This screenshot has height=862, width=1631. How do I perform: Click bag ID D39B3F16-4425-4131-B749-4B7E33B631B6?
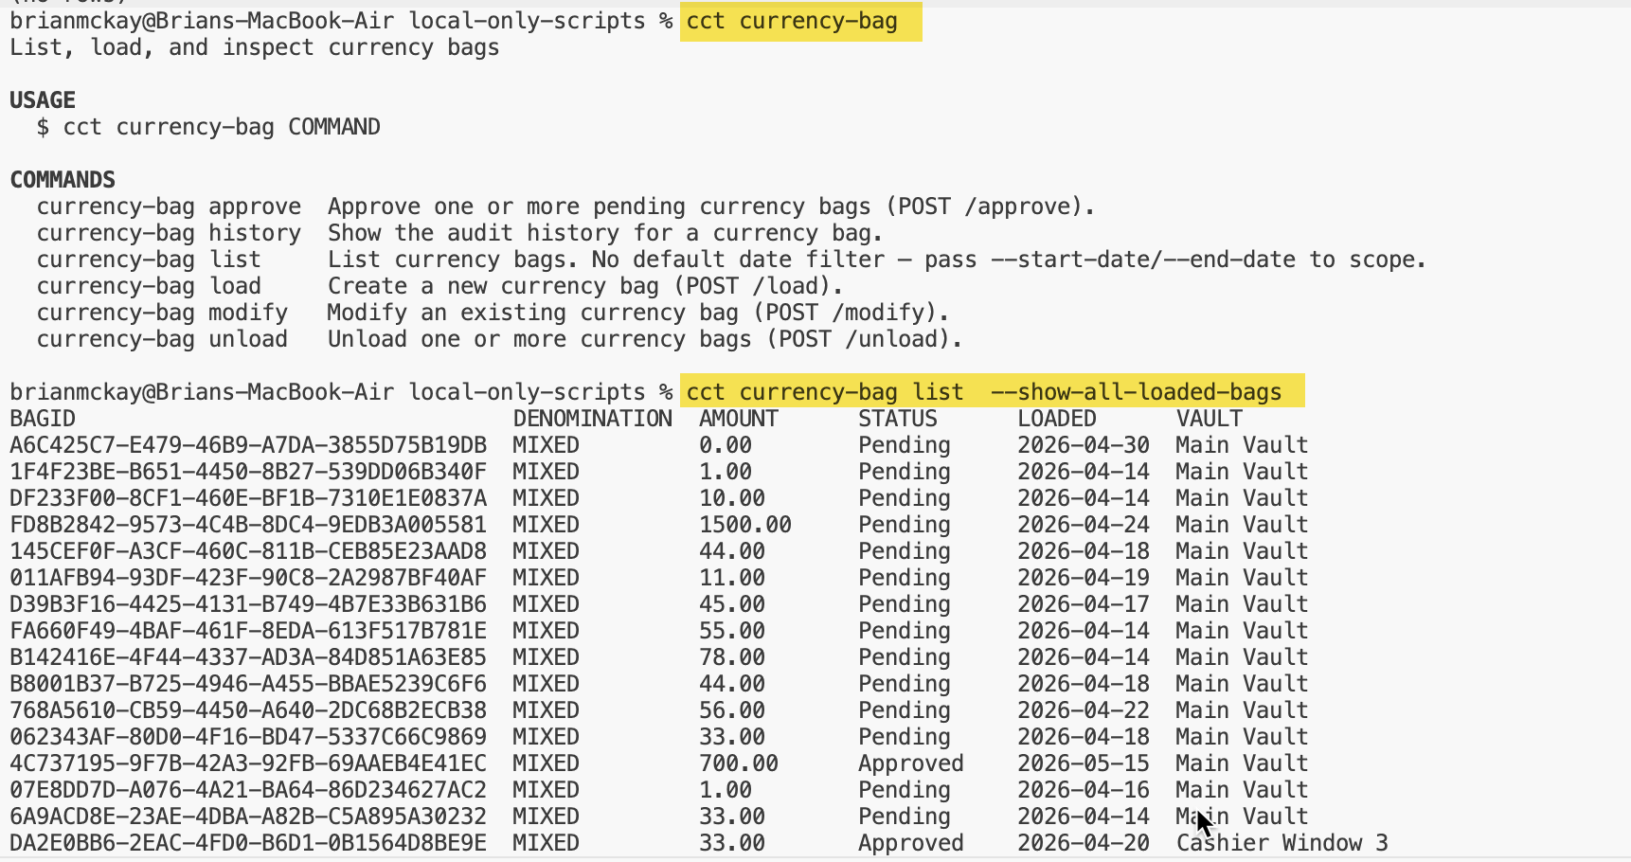tap(248, 604)
